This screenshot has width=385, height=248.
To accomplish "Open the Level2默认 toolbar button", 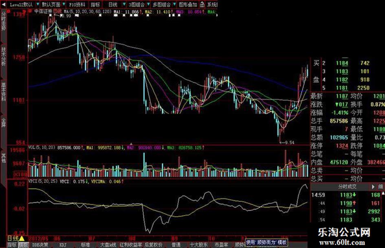I will click(x=21, y=4).
